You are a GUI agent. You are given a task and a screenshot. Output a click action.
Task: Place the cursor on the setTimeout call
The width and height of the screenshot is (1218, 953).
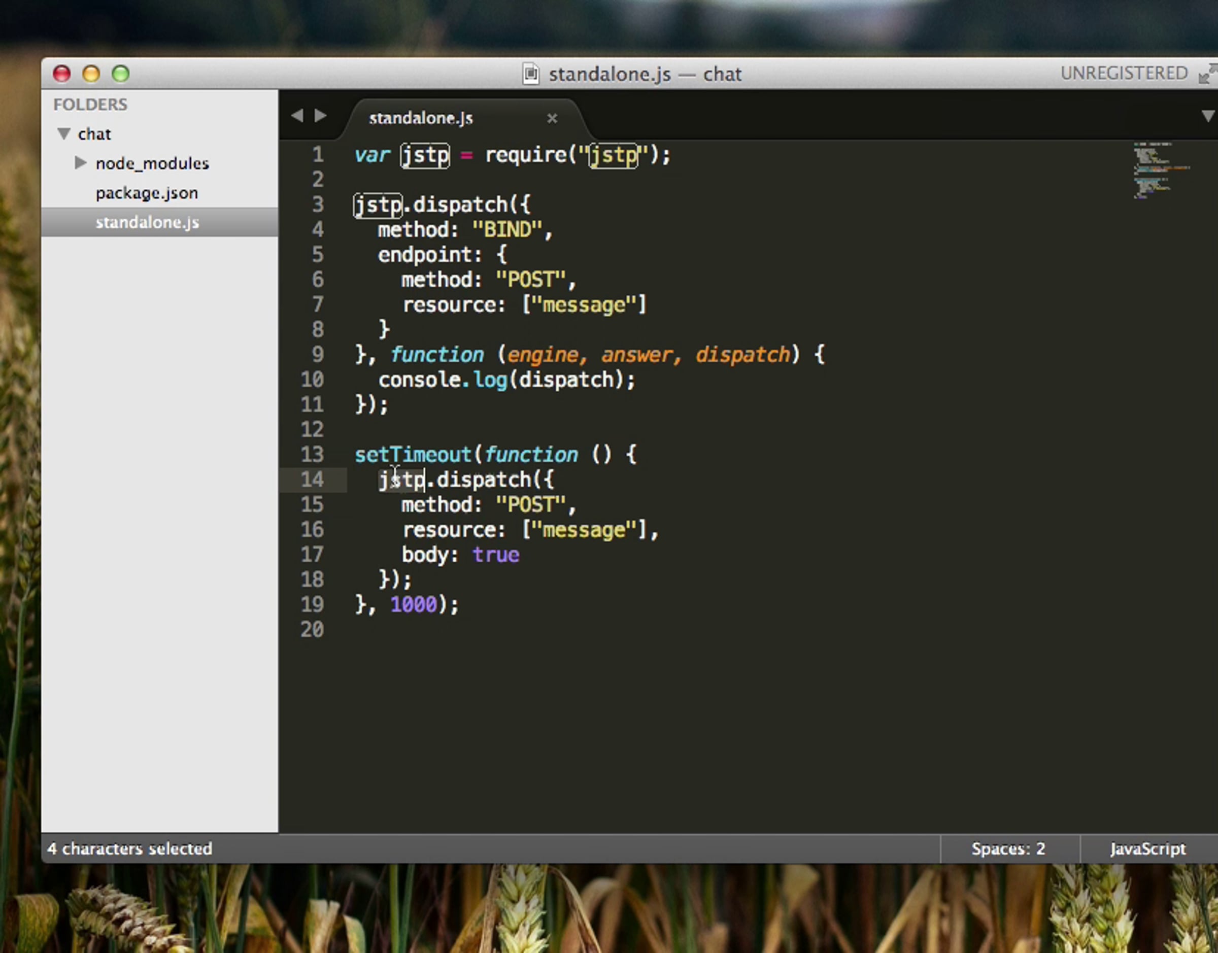pyautogui.click(x=413, y=455)
